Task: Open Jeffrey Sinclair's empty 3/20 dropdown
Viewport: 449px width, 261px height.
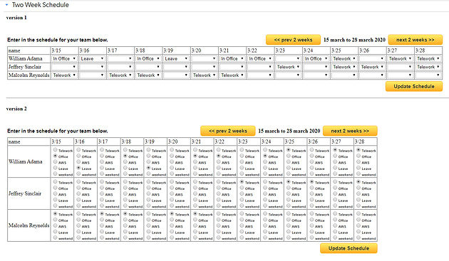Action: click(204, 67)
